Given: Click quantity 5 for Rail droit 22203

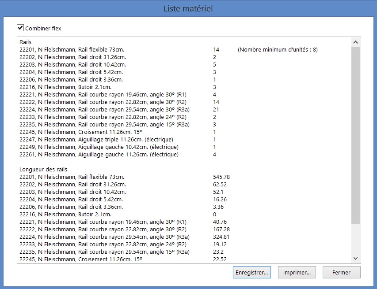Looking at the screenshot, I should (x=214, y=64).
